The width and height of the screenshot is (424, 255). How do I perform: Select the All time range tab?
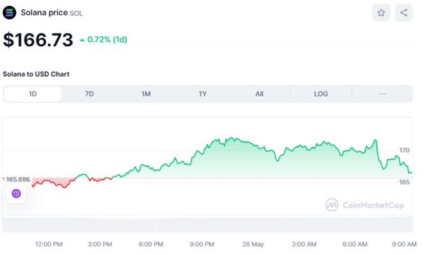pyautogui.click(x=260, y=94)
